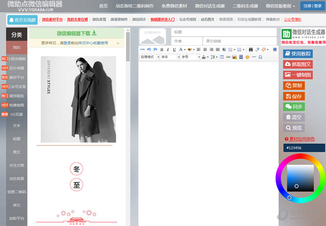The width and height of the screenshot is (326, 226).
Task: Click the orange 复制 copy button
Action: coord(294,85)
